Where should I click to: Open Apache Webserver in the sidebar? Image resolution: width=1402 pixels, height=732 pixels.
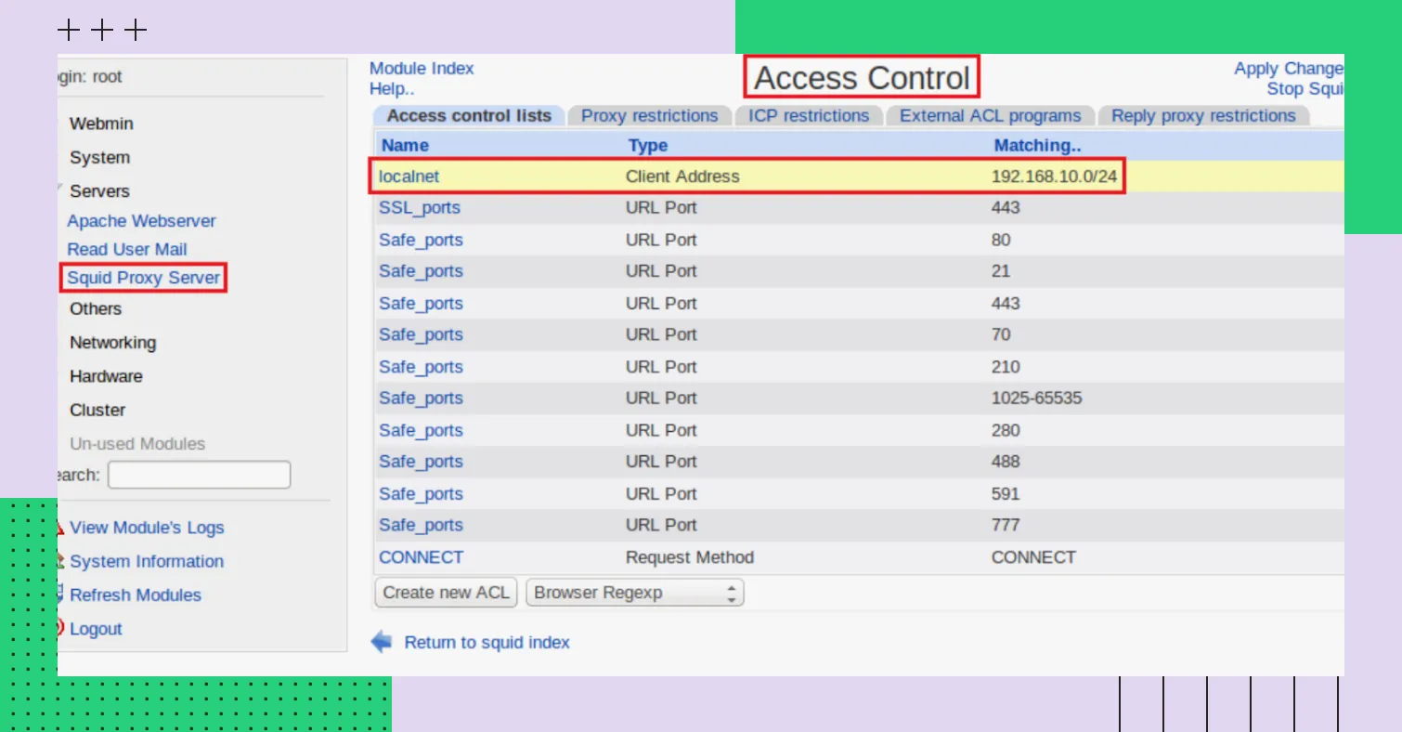(x=141, y=221)
